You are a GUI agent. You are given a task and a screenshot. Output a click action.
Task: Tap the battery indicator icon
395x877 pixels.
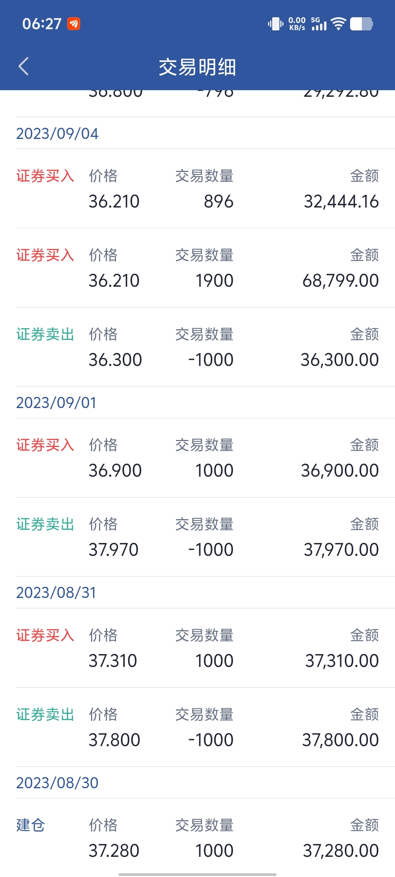pyautogui.click(x=361, y=24)
